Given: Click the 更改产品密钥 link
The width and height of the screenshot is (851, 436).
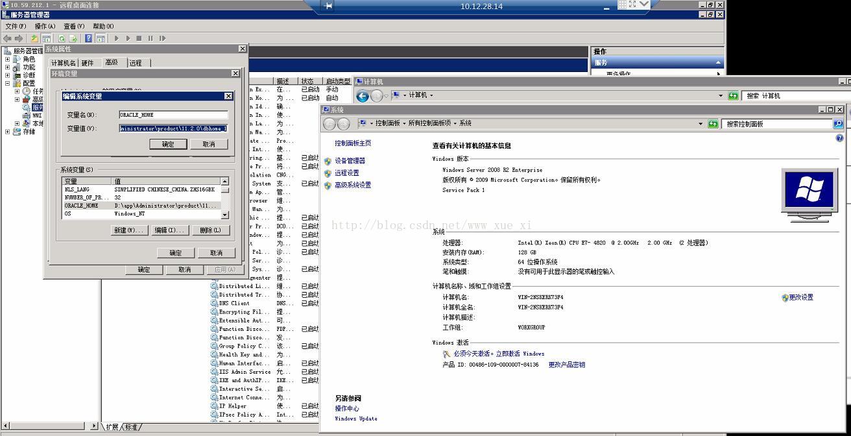Looking at the screenshot, I should [x=567, y=365].
